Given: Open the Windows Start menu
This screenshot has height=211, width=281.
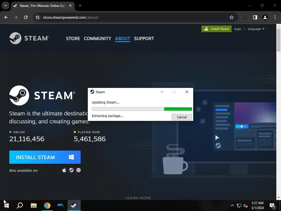Looking at the screenshot, I should click(x=7, y=206).
